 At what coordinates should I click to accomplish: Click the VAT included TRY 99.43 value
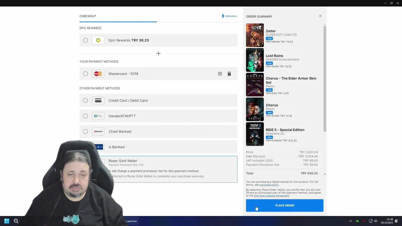(310, 161)
